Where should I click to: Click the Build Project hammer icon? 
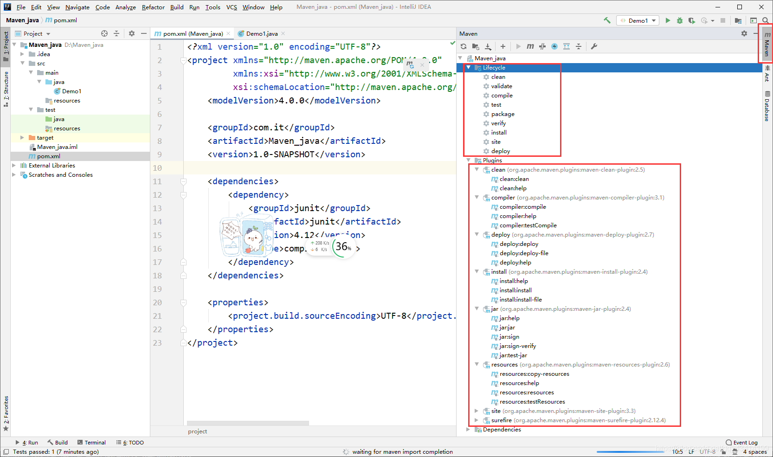tap(607, 20)
